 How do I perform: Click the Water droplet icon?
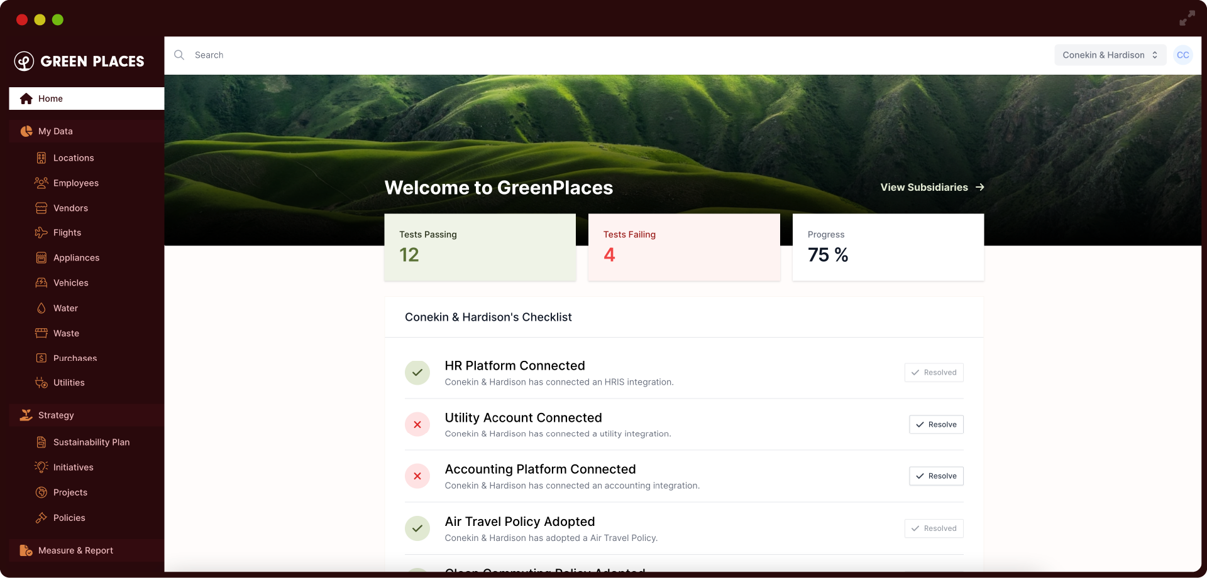41,308
